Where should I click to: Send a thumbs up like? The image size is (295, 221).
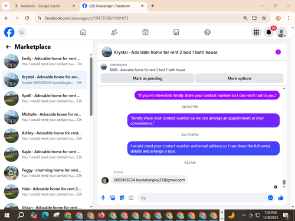(x=281, y=198)
